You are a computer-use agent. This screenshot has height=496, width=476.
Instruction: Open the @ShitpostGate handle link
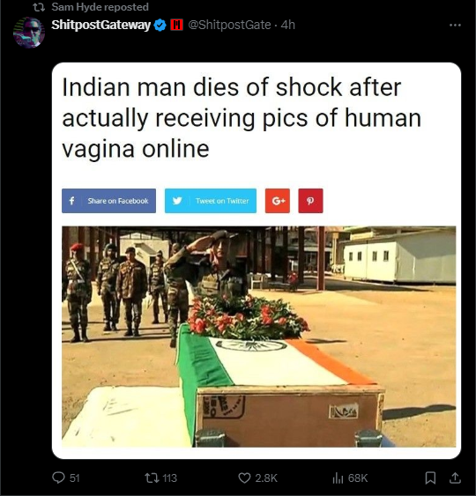tap(229, 25)
